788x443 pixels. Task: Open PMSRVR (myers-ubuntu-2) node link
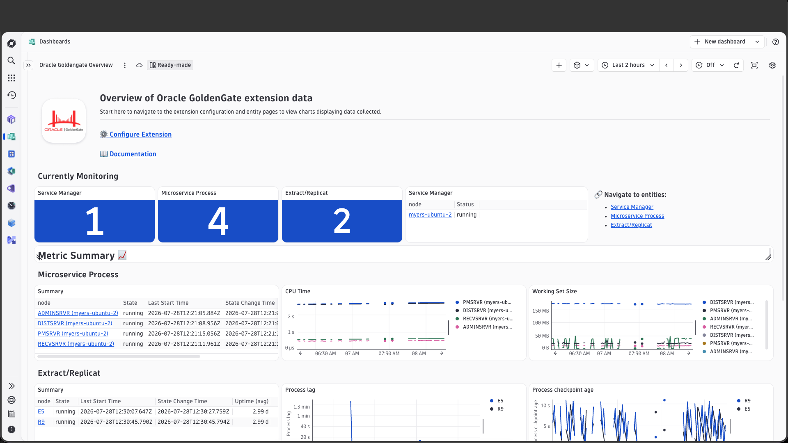pyautogui.click(x=73, y=334)
